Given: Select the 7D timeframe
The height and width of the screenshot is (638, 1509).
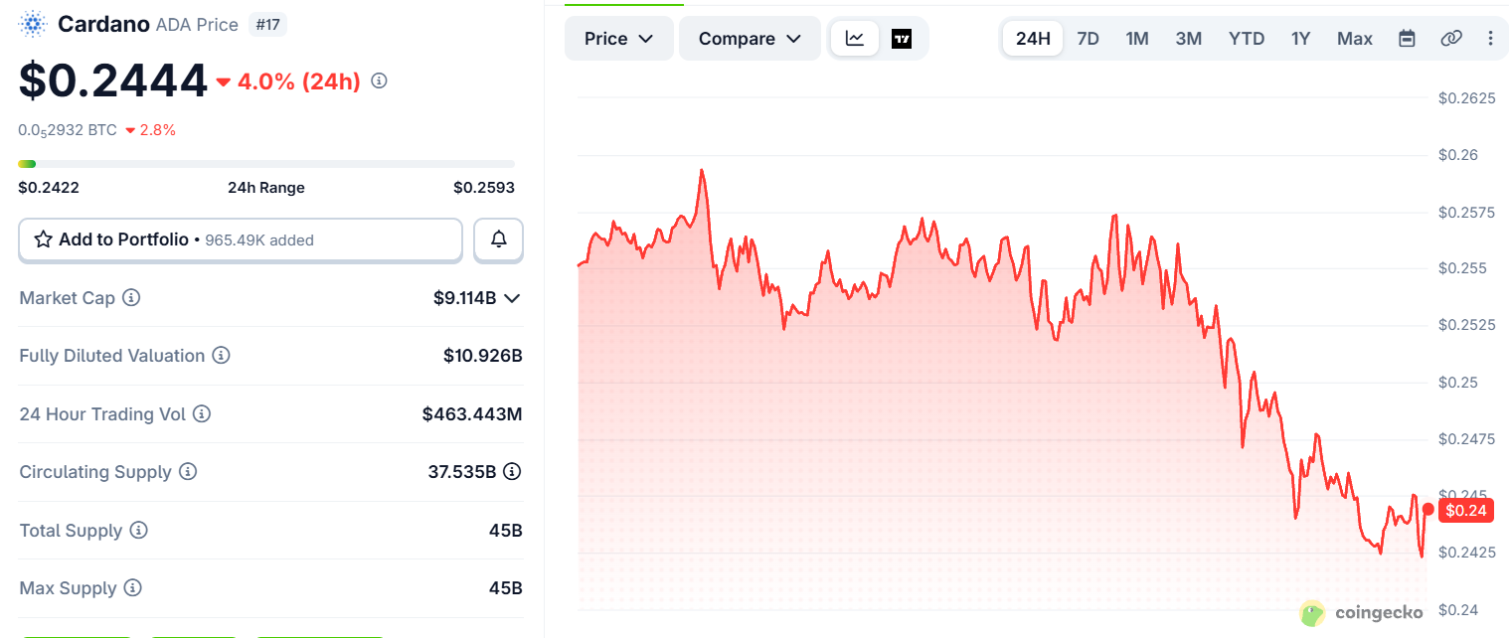Looking at the screenshot, I should [1088, 39].
